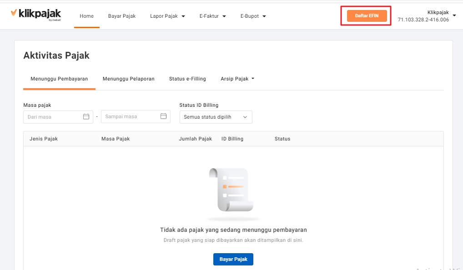Click the klikpajak logo
Screen dimensions: 463x270
[36, 14]
